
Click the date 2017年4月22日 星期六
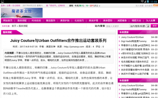33,6
